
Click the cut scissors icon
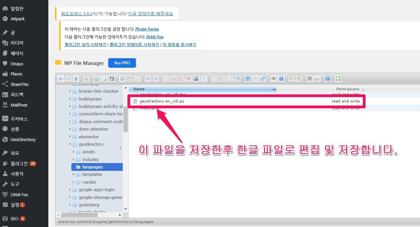(x=173, y=78)
